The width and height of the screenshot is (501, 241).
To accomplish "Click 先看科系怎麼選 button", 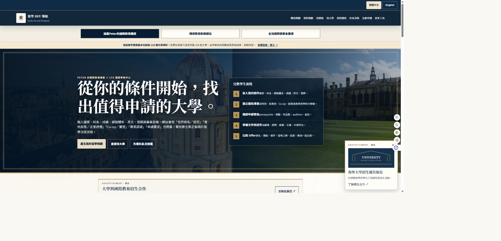I will [x=143, y=144].
